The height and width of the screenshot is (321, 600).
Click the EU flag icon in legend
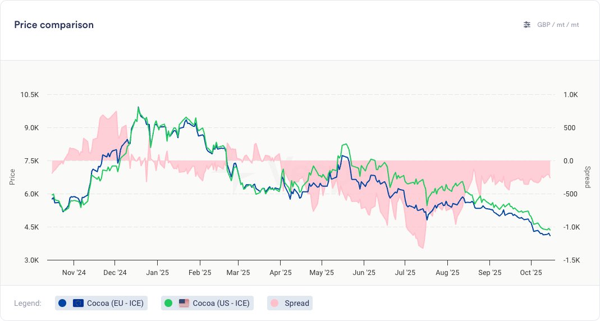(x=78, y=303)
